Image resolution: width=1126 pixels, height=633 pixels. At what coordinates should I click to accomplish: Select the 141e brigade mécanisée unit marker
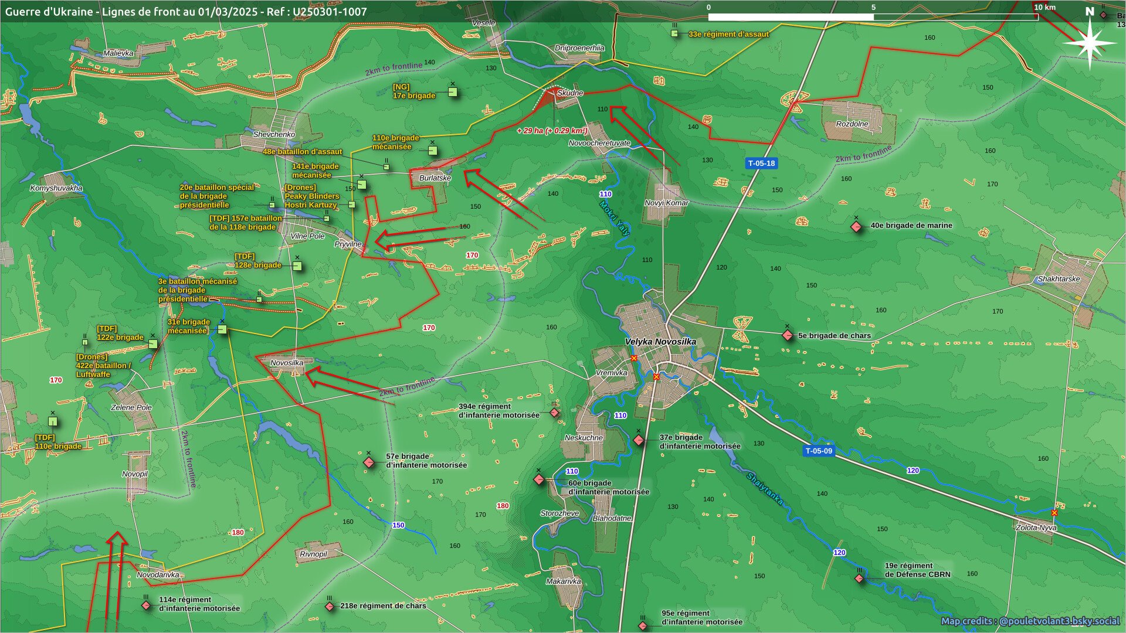click(x=362, y=185)
